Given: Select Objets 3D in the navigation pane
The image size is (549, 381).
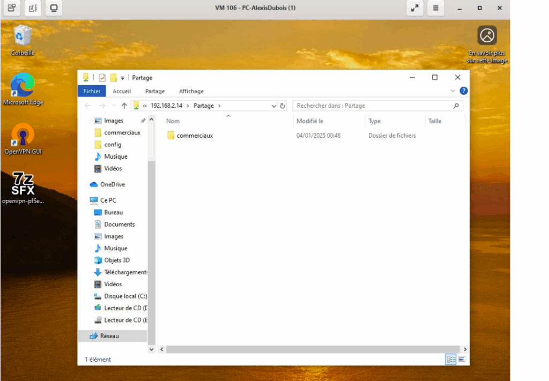Looking at the screenshot, I should tap(117, 260).
